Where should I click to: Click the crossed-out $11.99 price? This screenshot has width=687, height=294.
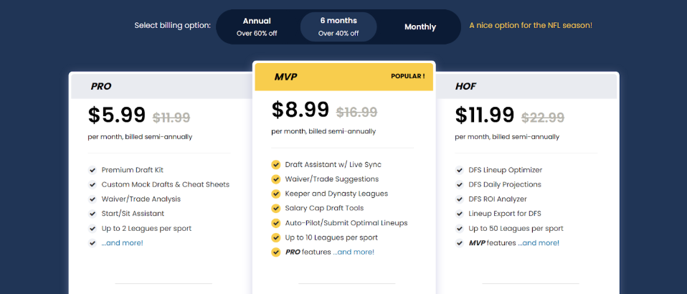tap(171, 118)
